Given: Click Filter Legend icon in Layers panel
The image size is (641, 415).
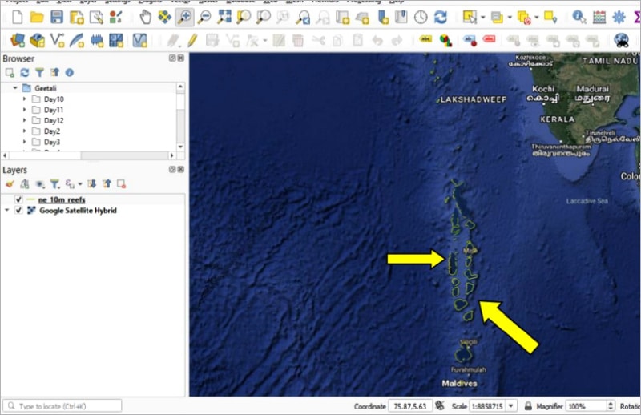Looking at the screenshot, I should point(54,183).
